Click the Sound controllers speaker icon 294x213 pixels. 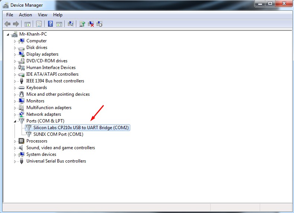[x=21, y=148]
